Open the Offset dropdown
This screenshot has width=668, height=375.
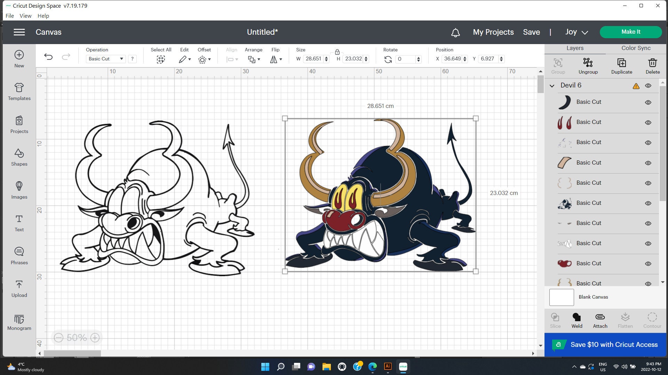(205, 60)
